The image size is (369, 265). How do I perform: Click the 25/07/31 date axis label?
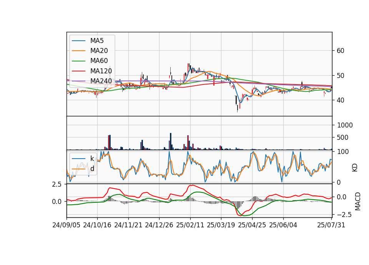pos(331,225)
